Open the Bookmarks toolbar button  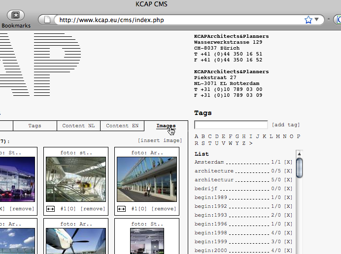15,19
